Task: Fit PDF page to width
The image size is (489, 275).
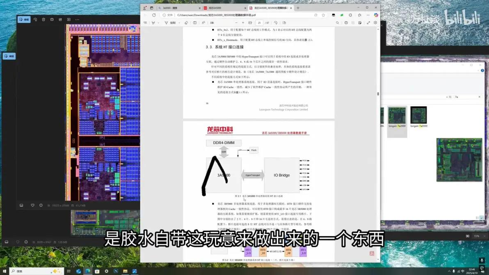Action: point(250,23)
